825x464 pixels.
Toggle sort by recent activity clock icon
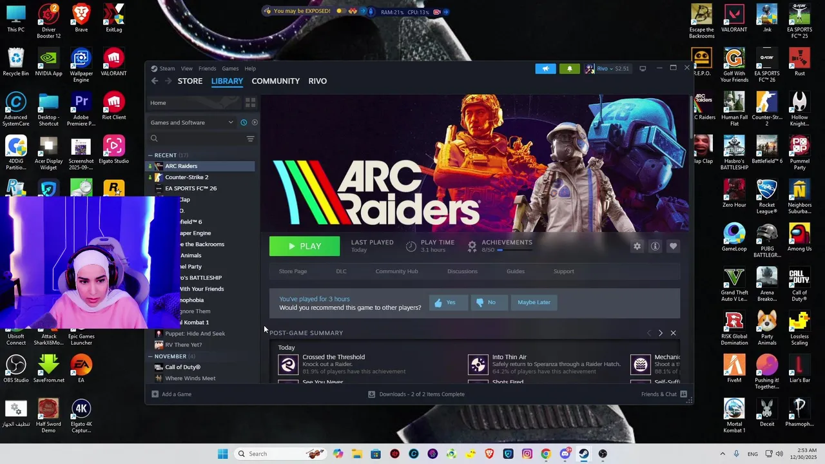(x=244, y=122)
